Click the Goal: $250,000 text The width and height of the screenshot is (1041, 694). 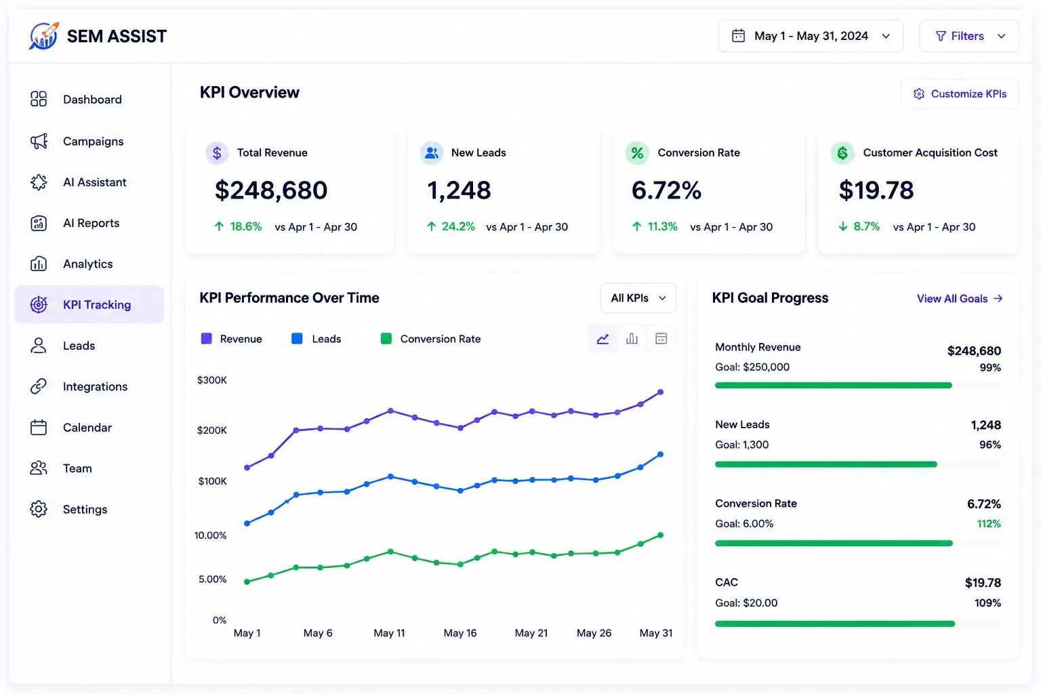(x=752, y=367)
